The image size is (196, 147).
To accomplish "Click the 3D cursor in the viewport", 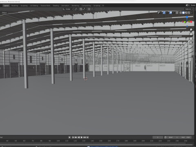I will pyautogui.click(x=86, y=79).
